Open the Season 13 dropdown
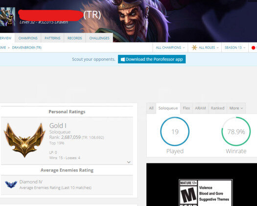257x206 pixels. point(235,48)
